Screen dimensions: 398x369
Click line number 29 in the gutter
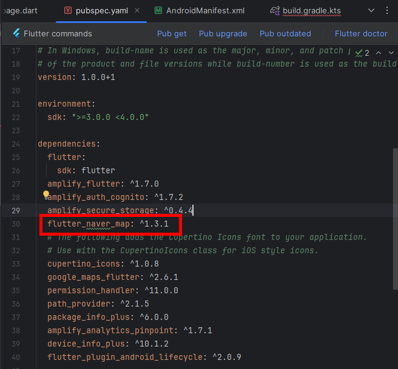tap(16, 211)
